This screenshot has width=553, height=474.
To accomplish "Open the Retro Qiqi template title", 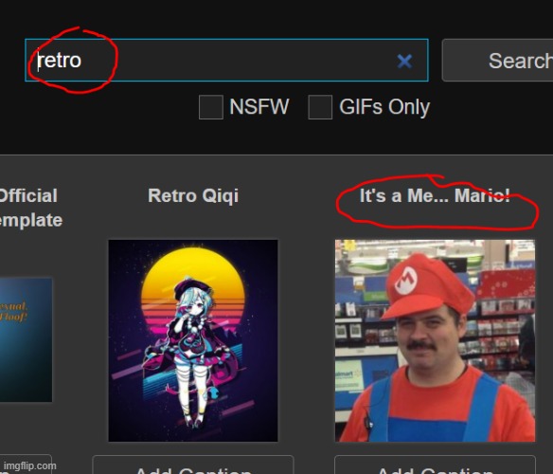I will click(193, 195).
